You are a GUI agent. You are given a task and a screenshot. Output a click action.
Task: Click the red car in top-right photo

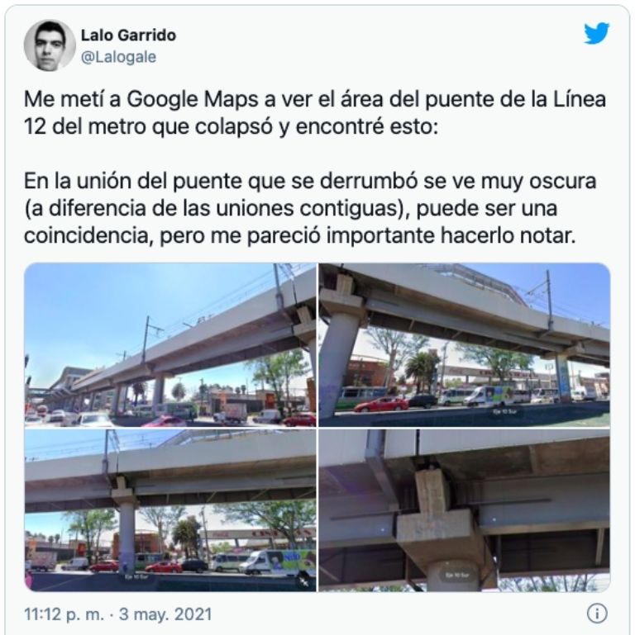[x=382, y=404]
